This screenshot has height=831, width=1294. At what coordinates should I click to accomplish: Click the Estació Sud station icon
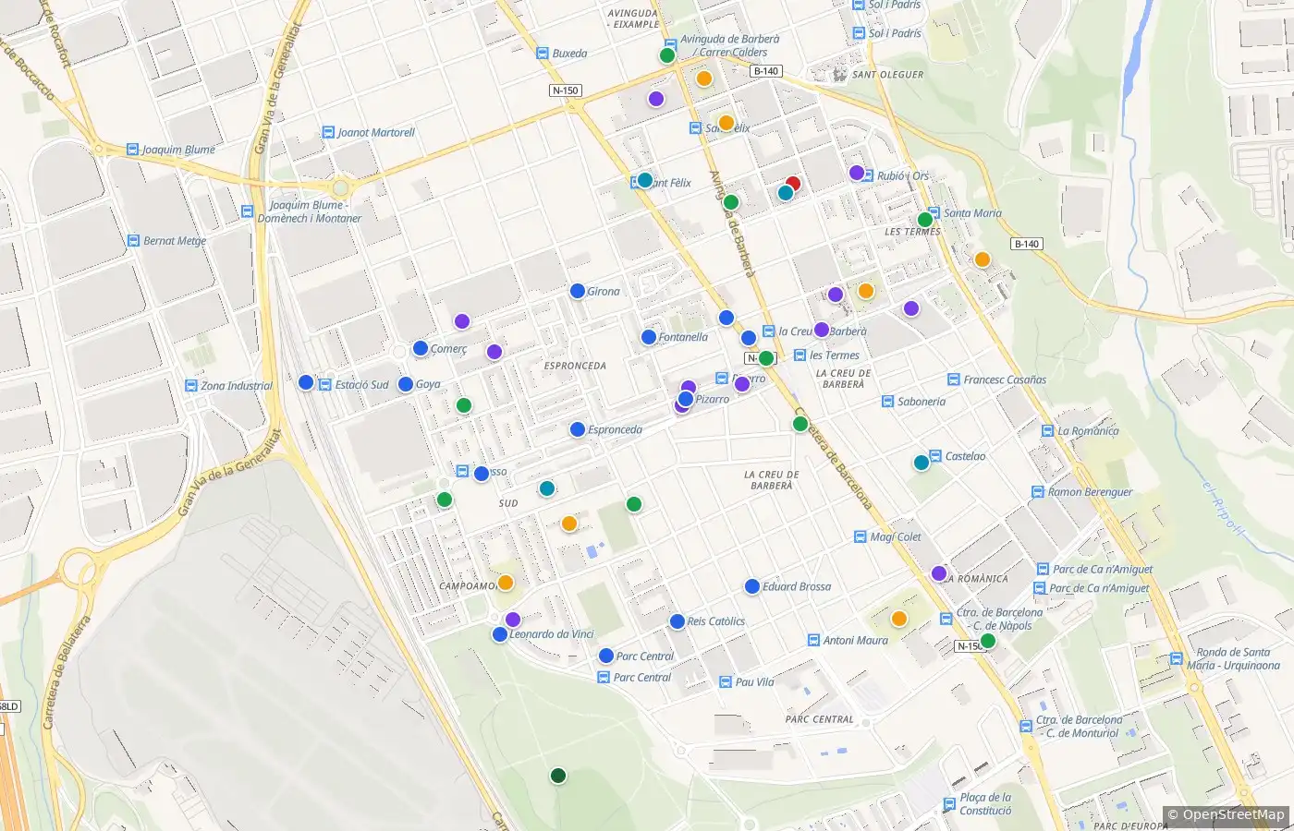(x=325, y=385)
